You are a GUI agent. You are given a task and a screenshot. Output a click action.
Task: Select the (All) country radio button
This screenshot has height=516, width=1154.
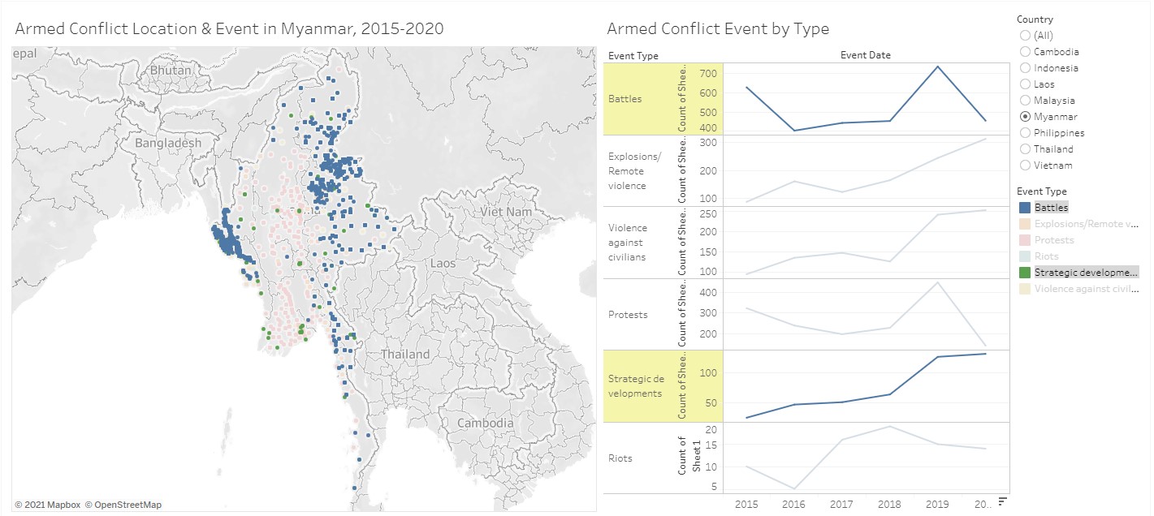(x=1025, y=35)
